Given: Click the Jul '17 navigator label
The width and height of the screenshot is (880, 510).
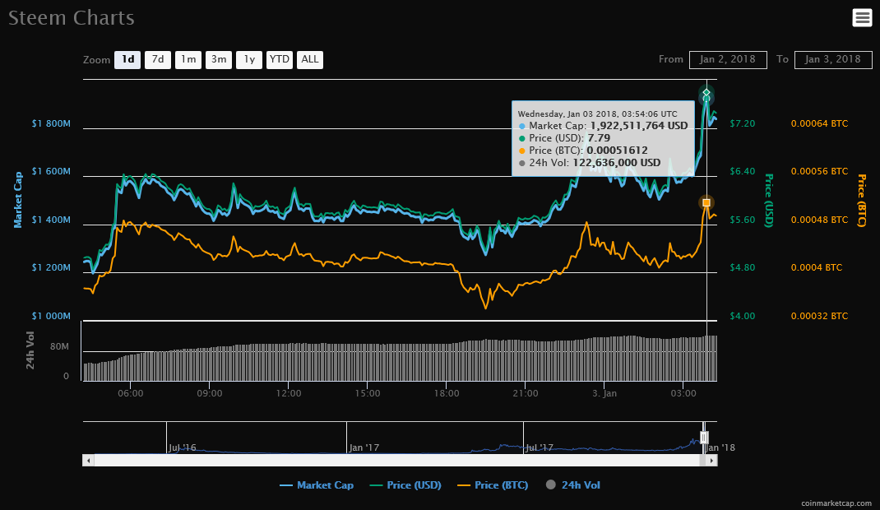Looking at the screenshot, I should [540, 447].
